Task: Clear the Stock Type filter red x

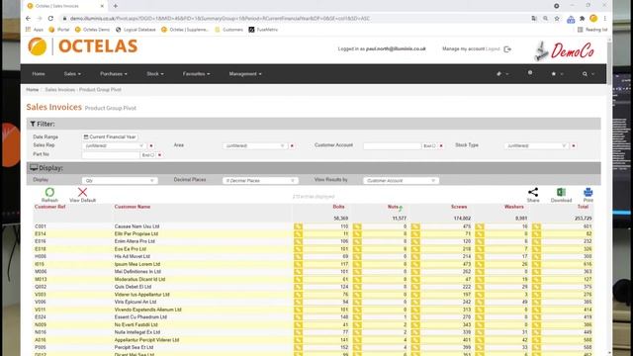Action: tap(574, 145)
